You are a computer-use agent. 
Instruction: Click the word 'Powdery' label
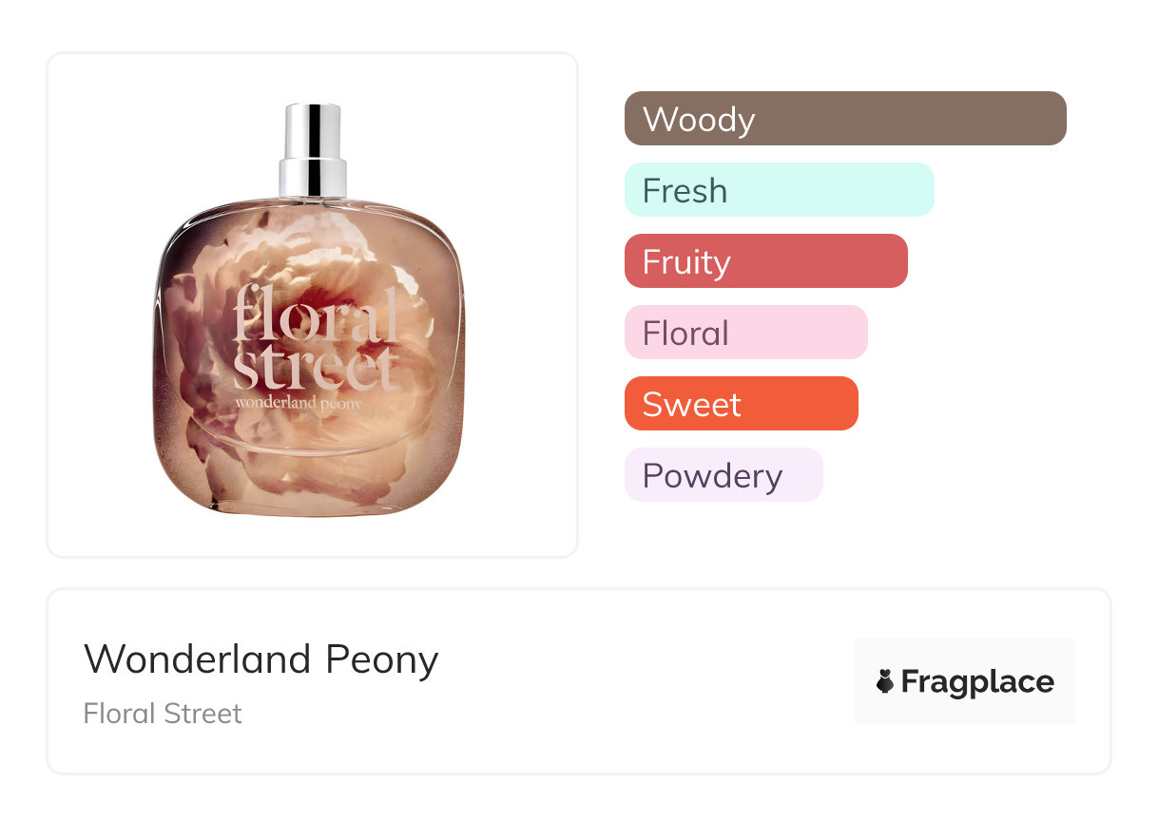[x=712, y=476]
